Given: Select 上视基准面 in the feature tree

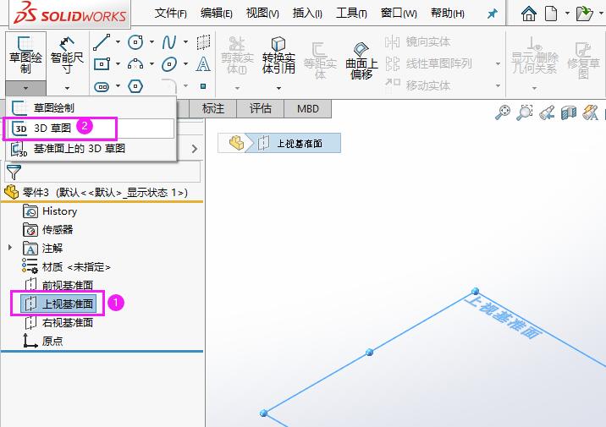Looking at the screenshot, I should 58,304.
